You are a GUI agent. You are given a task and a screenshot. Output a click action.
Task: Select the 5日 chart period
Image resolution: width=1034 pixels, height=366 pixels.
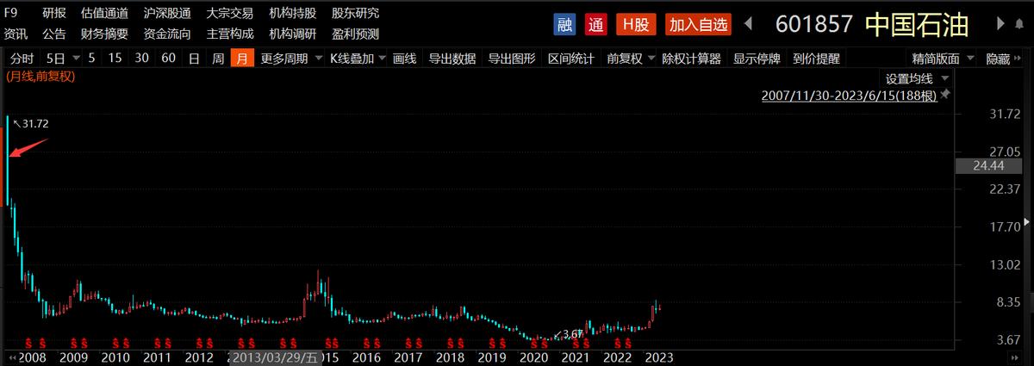point(55,59)
